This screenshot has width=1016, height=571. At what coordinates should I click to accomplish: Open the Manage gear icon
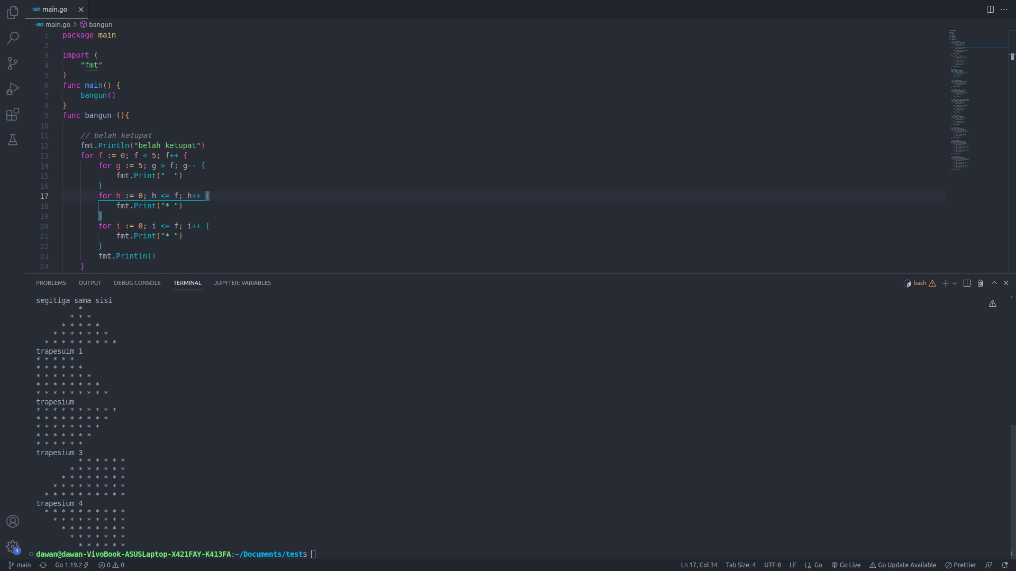coord(13,547)
